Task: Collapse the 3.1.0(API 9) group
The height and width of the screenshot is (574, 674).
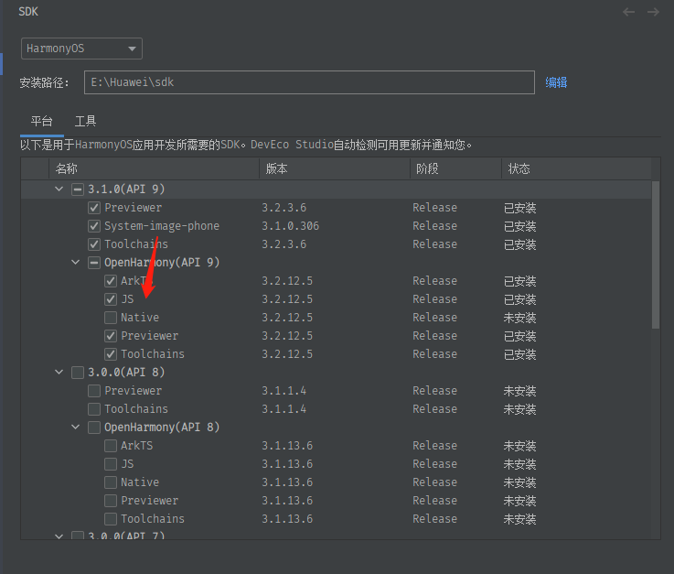Action: (x=59, y=189)
